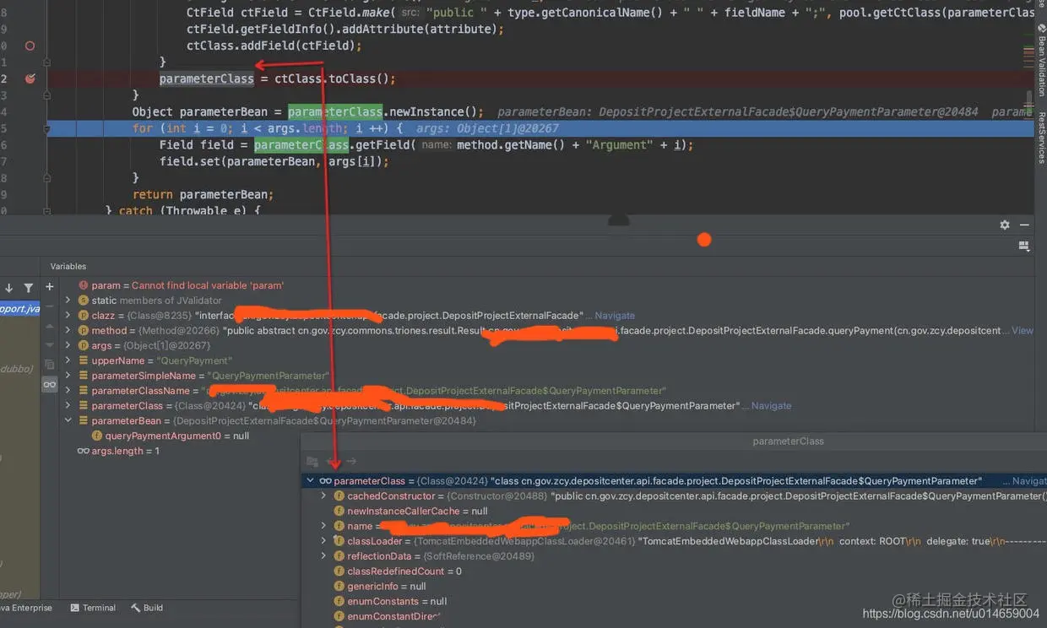This screenshot has height=628, width=1047.
Task: Collapse parameterClass root in popup
Action: pos(311,481)
